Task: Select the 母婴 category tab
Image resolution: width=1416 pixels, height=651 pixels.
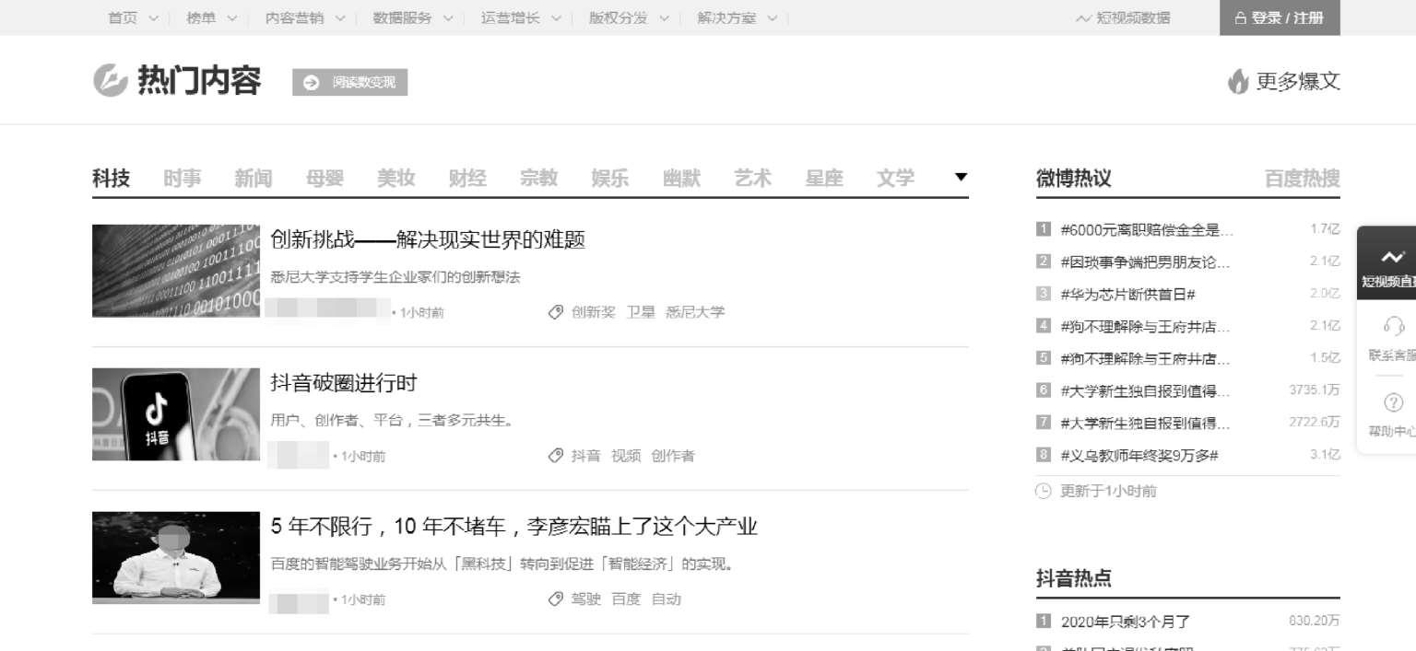Action: [324, 178]
